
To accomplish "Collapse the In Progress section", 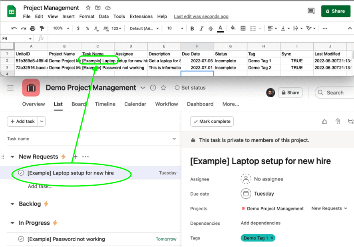I will click(12, 223).
